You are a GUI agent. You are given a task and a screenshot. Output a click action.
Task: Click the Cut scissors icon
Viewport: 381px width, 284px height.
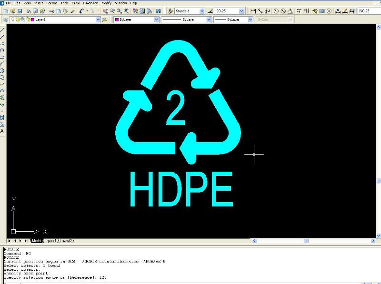pyautogui.click(x=51, y=11)
